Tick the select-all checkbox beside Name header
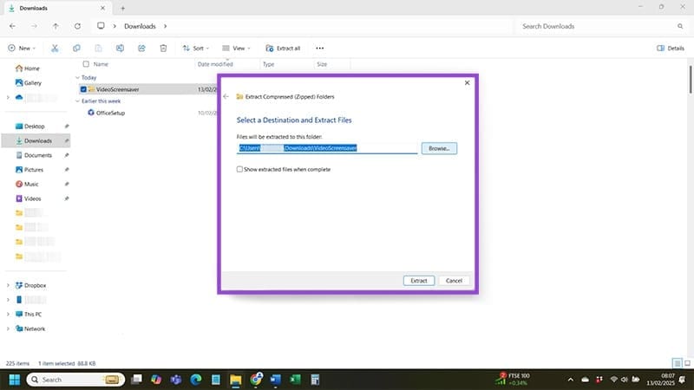This screenshot has height=390, width=694. point(85,64)
